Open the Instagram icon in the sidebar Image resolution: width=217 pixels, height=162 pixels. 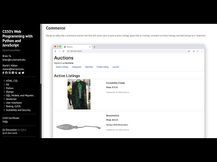tap(9, 73)
